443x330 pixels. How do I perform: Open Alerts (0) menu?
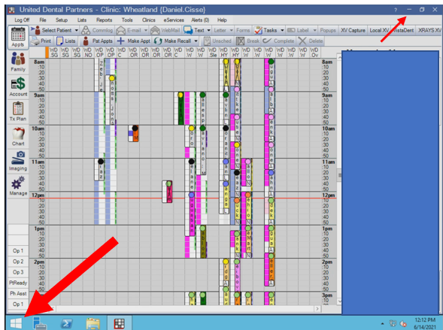[200, 20]
